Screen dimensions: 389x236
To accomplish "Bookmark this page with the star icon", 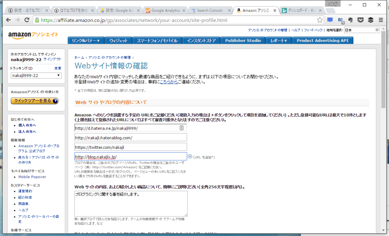I will [x=320, y=20].
